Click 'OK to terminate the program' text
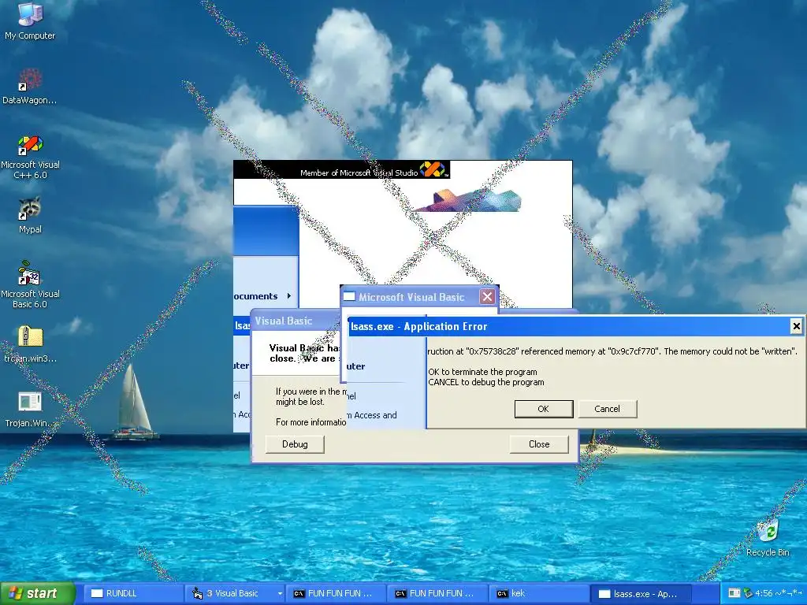 pyautogui.click(x=482, y=372)
